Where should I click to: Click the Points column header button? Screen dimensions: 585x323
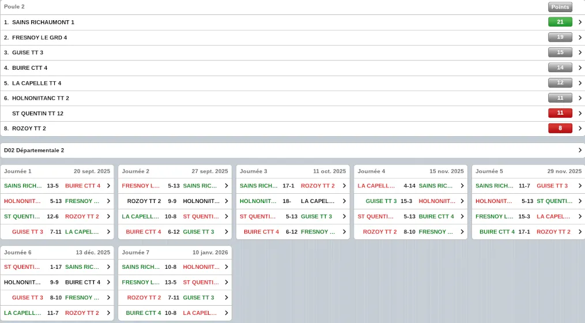click(560, 7)
